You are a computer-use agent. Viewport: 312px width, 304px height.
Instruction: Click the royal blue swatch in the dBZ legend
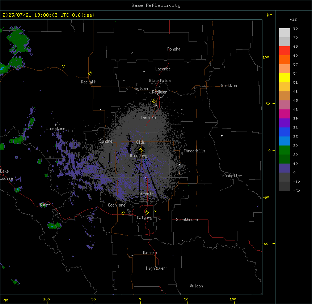[284, 132]
